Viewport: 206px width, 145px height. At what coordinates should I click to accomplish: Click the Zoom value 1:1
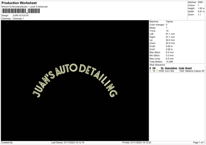tap(199, 14)
